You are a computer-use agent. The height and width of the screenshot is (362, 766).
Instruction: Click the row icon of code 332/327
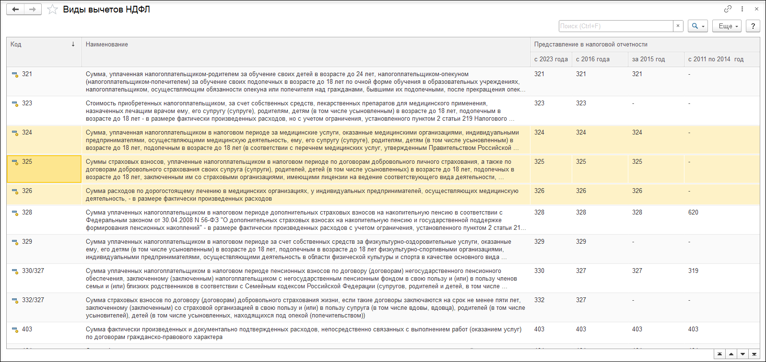pyautogui.click(x=15, y=301)
